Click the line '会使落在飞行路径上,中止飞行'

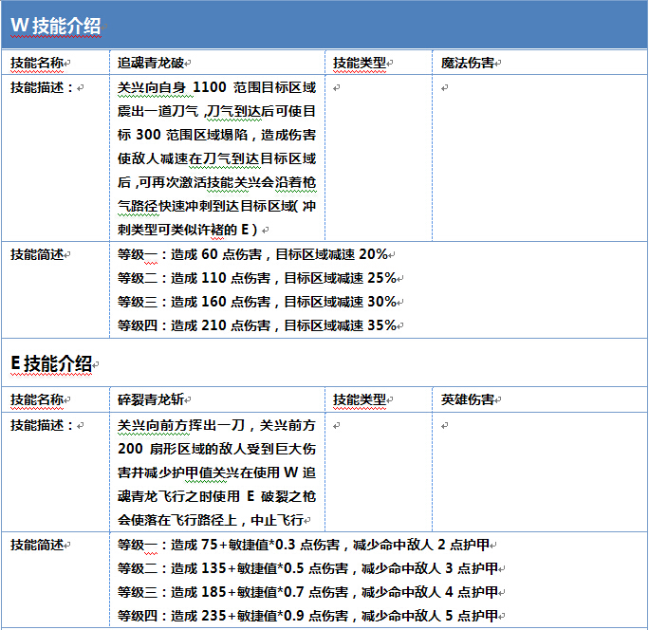(x=211, y=520)
